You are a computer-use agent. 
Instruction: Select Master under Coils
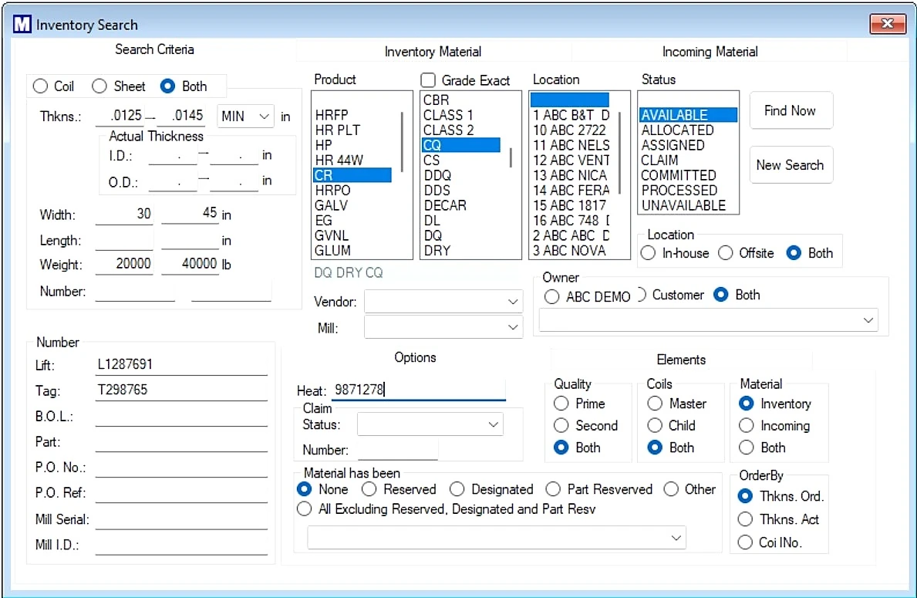tap(655, 403)
